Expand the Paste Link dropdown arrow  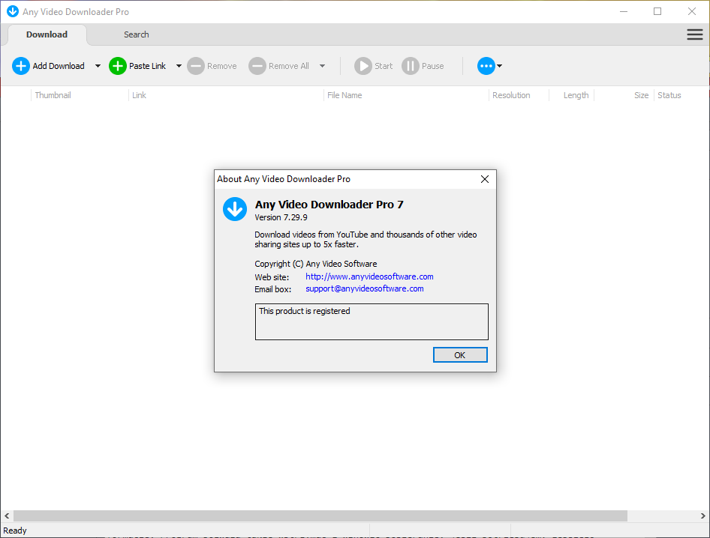point(179,66)
